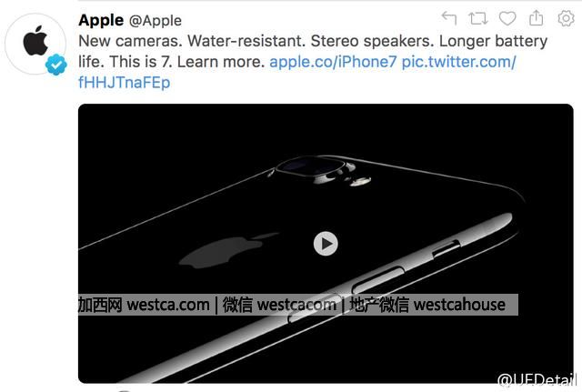The height and width of the screenshot is (392, 582).
Task: Click the westcahouse text in the watermark
Action: [x=459, y=305]
